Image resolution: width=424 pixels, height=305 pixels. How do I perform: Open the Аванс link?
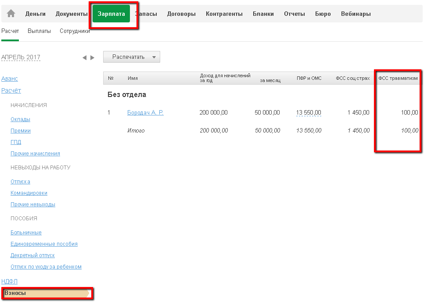pyautogui.click(x=10, y=79)
